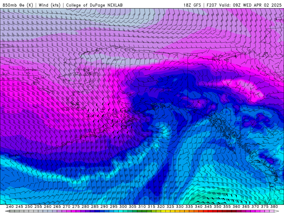Image resolution: width=284 pixels, height=213 pixels.
Task: Select the 255 value on the color scale
Action: (x=38, y=207)
